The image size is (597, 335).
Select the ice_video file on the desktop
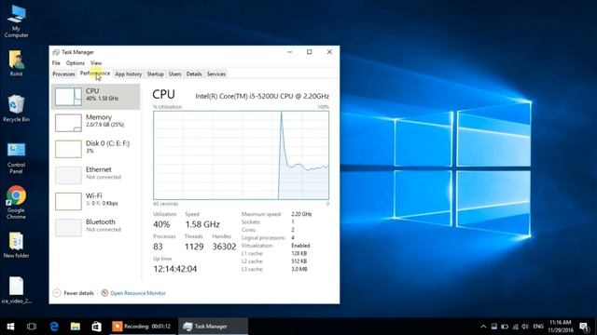tap(16, 290)
